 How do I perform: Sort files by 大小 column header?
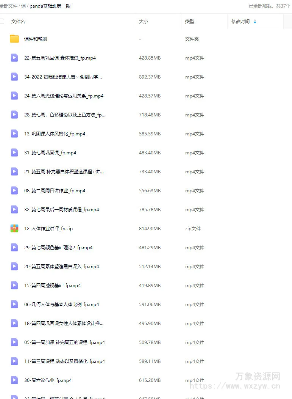pos(143,22)
